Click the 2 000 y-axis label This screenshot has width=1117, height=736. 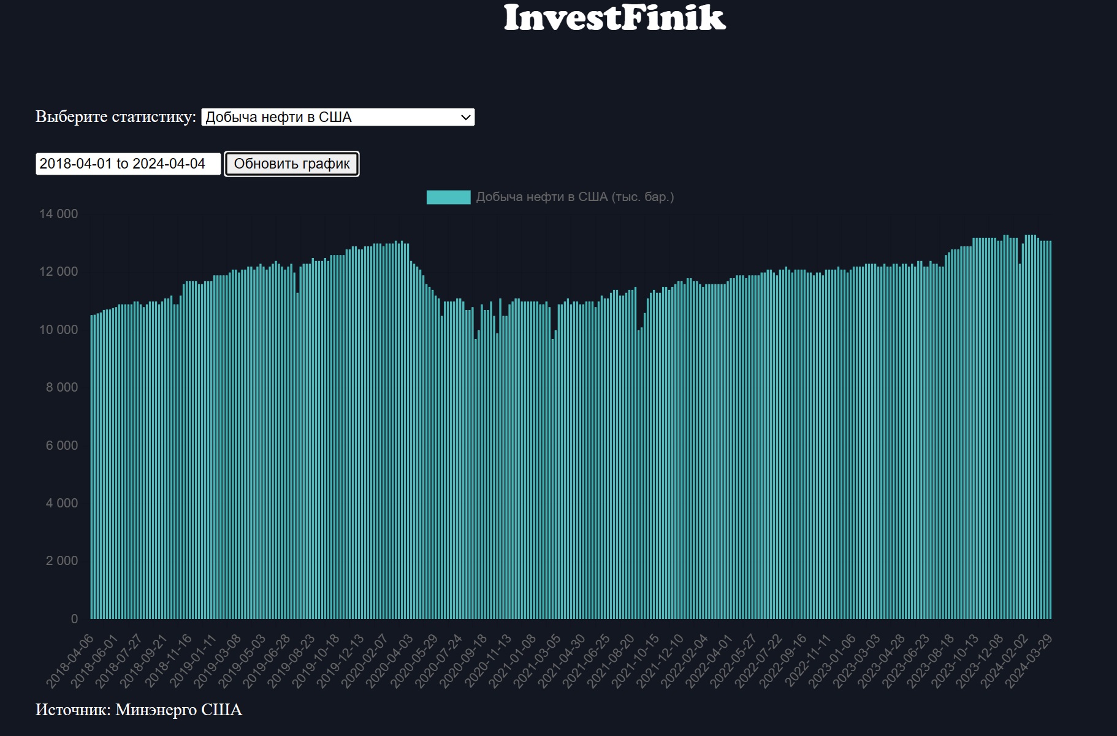(x=62, y=561)
